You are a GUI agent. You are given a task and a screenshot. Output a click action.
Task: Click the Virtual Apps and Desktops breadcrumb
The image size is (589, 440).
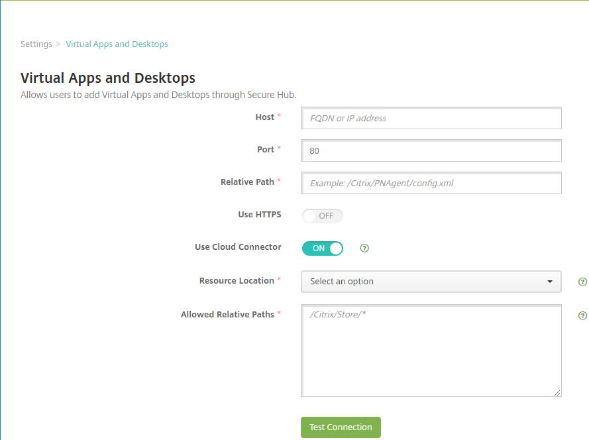click(117, 44)
